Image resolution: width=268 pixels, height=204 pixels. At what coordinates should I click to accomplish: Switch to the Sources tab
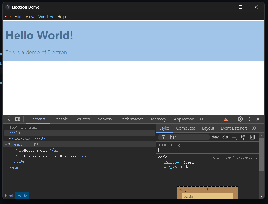[83, 119]
